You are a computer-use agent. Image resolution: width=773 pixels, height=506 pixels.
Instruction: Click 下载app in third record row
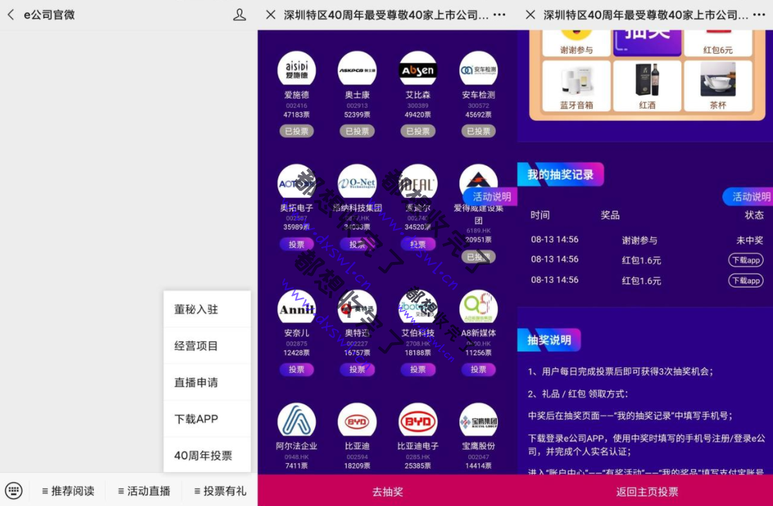tap(746, 280)
